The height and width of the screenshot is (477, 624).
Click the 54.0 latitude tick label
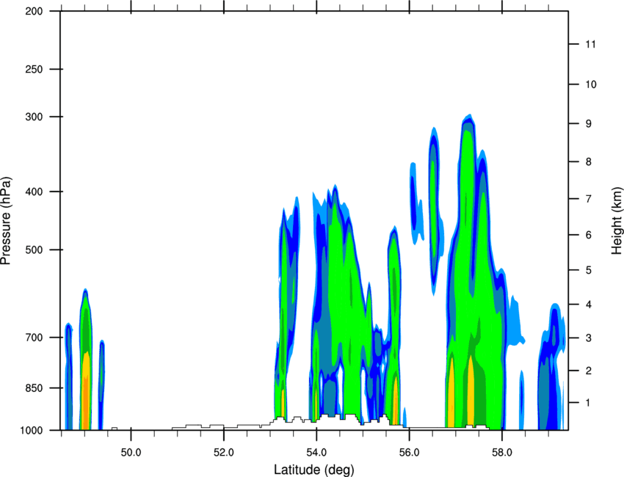click(x=316, y=453)
